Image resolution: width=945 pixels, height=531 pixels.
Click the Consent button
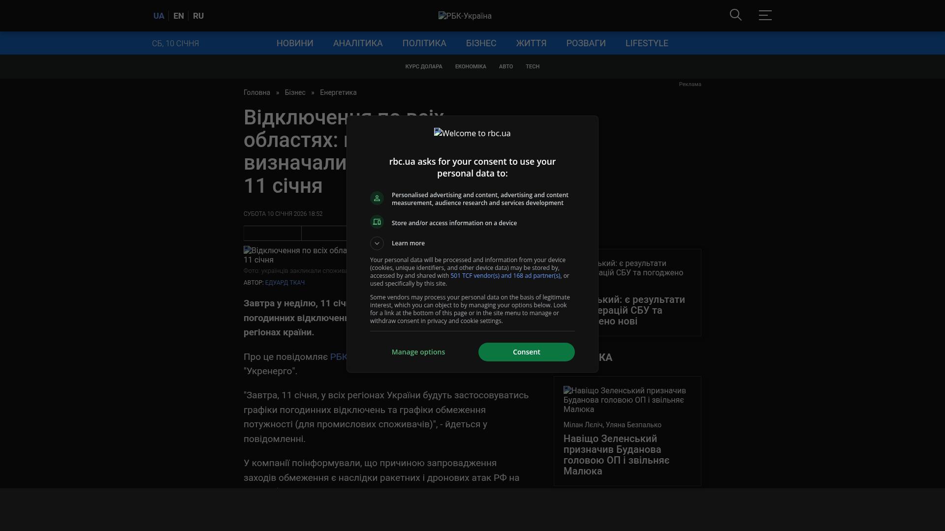pos(526,352)
